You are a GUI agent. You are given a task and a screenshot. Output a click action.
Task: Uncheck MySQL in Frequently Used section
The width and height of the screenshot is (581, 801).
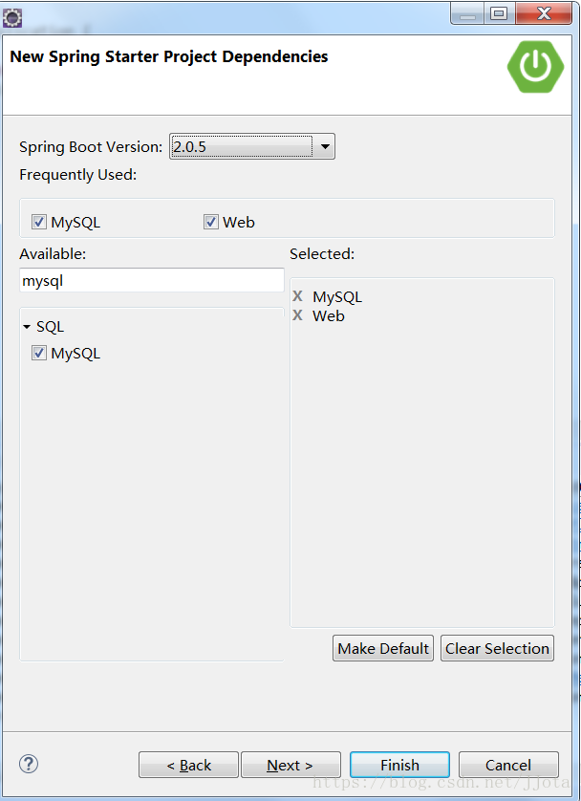[x=39, y=222]
